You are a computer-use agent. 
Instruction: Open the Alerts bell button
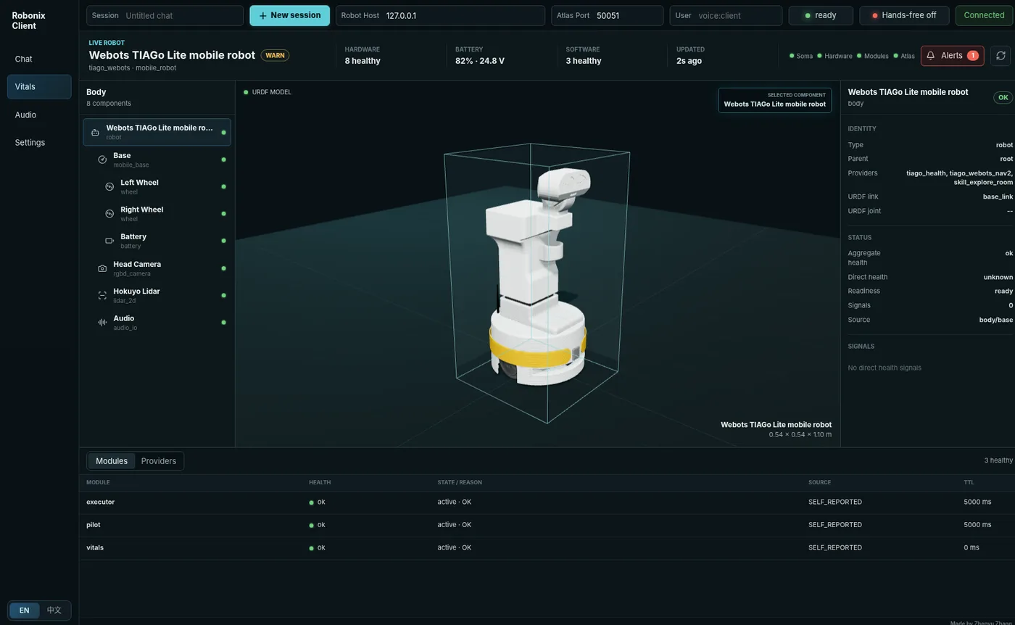[x=952, y=56]
